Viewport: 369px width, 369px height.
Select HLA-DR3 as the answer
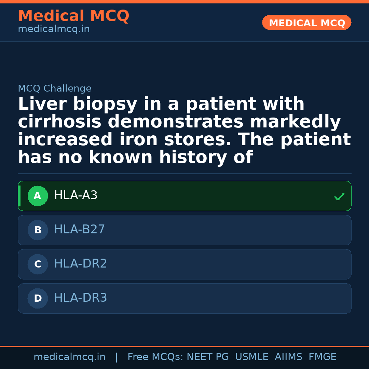click(x=81, y=298)
